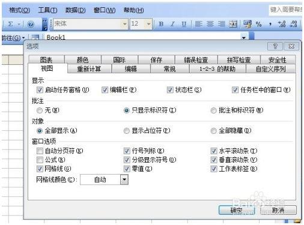Toggle Gridlines (网格线) checkbox
Screen dimensions: 304x225
40,169
